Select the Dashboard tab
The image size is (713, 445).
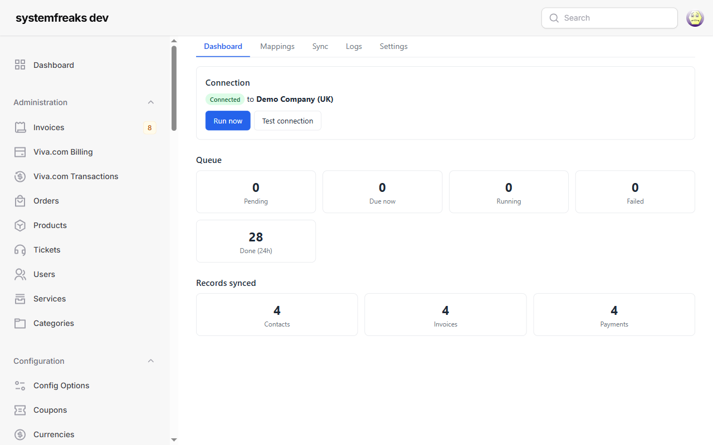click(223, 46)
